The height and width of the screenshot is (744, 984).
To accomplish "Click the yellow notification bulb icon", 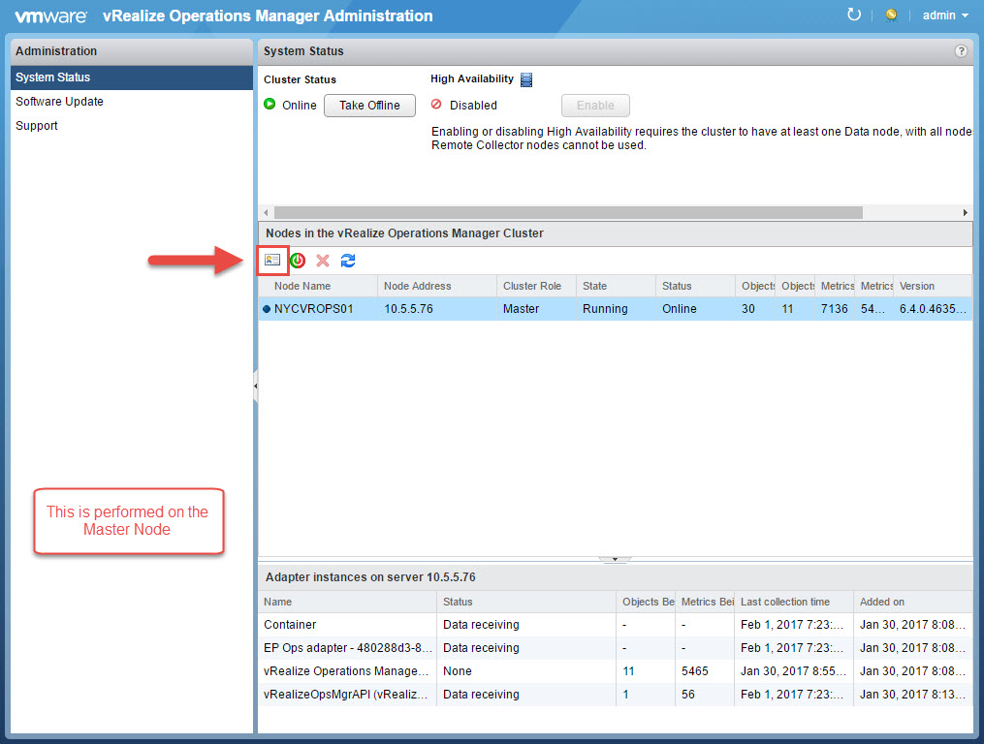I will tap(891, 15).
